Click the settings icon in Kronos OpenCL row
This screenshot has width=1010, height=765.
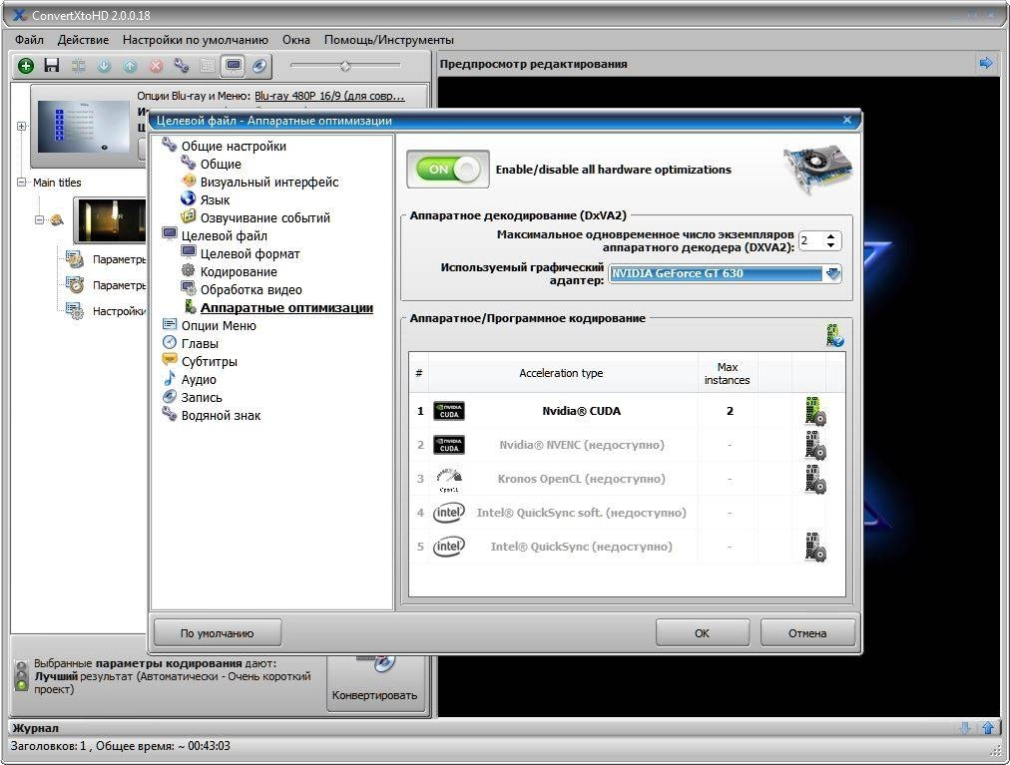(815, 479)
